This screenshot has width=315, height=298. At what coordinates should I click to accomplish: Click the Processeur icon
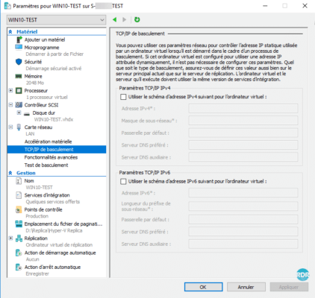click(x=19, y=90)
